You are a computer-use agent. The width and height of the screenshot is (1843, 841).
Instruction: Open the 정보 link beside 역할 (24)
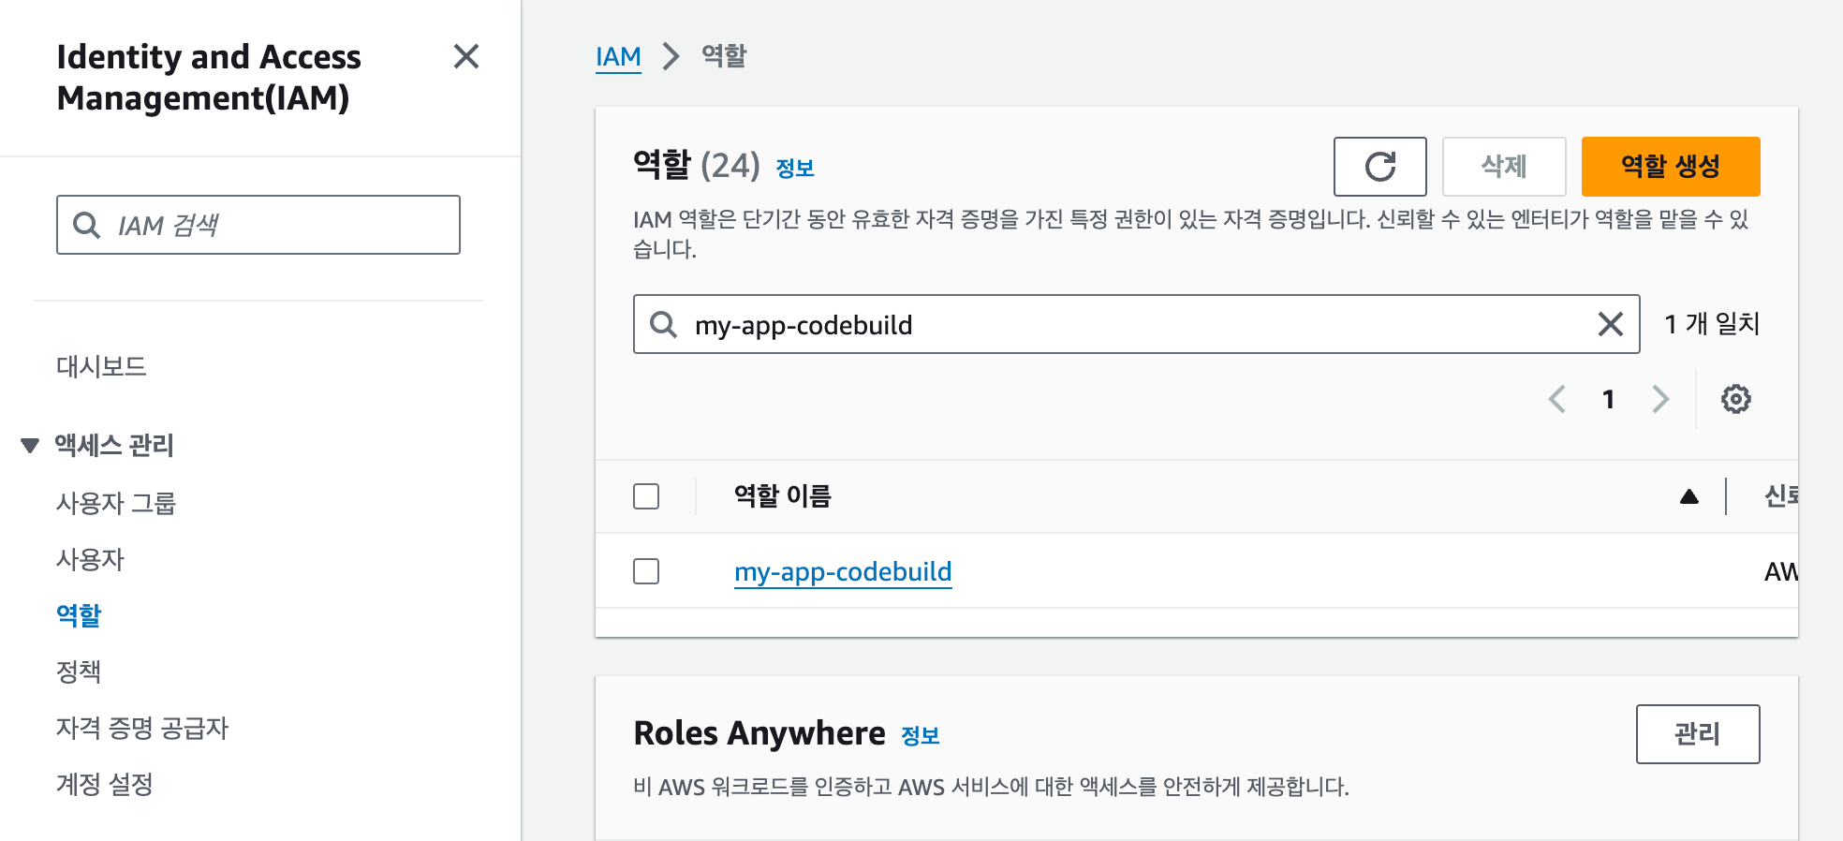[795, 169]
